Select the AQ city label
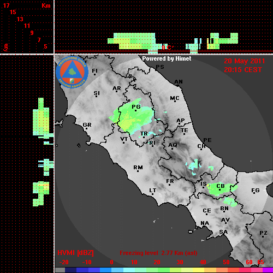Image resolution: width=273 pixels, height=273 pixels. pos(173,145)
